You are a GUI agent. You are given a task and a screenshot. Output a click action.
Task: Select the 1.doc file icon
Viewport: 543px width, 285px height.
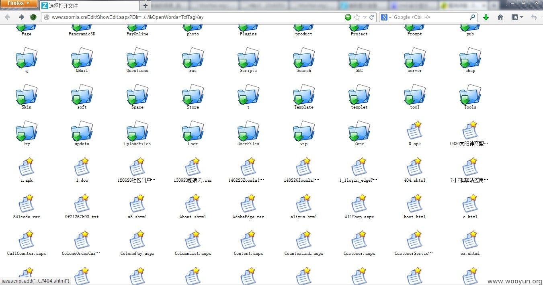click(x=82, y=167)
